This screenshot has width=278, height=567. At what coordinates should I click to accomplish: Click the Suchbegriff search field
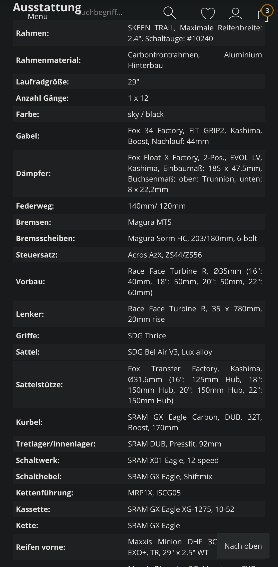click(x=100, y=12)
